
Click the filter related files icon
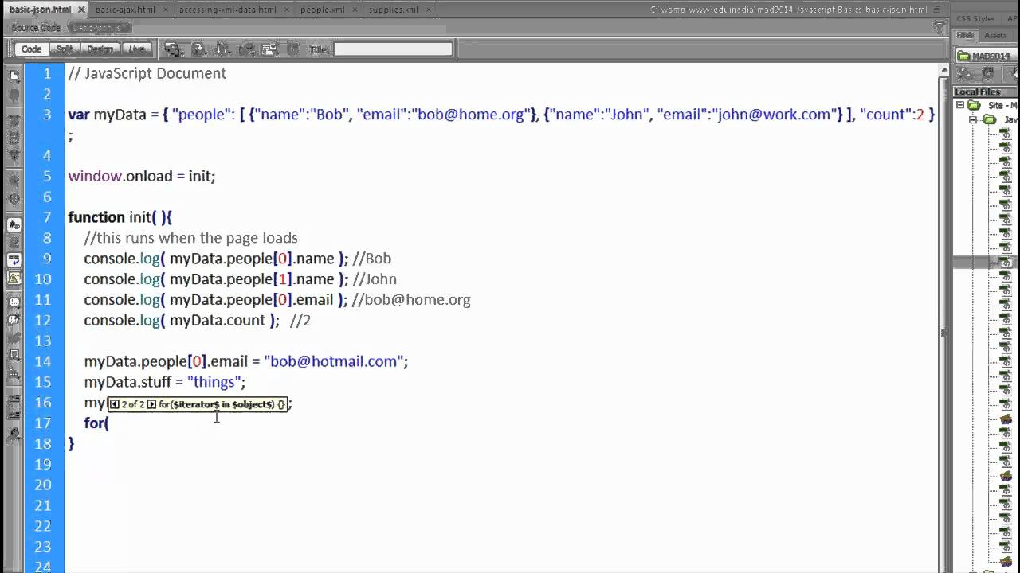tap(940, 28)
